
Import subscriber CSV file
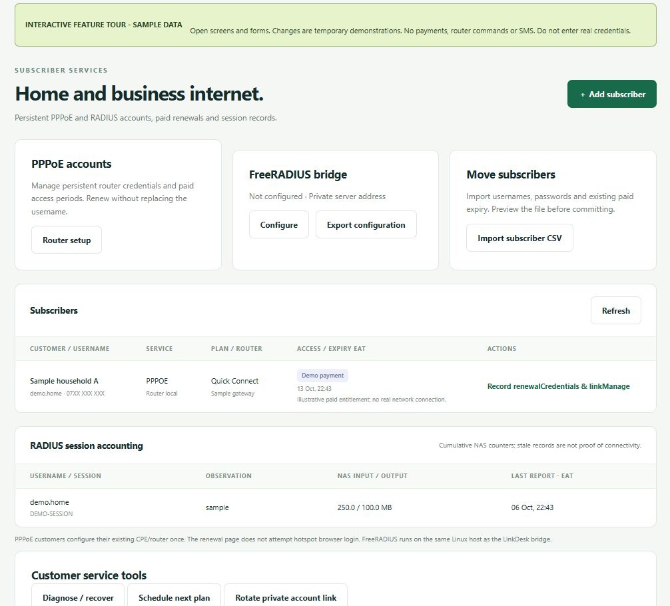point(519,238)
